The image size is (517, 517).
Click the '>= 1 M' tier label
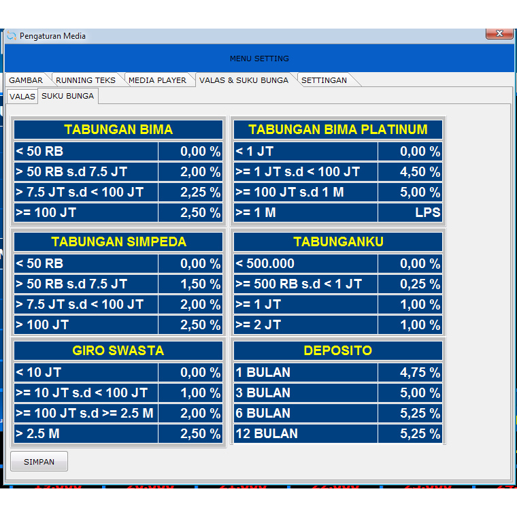coord(305,213)
